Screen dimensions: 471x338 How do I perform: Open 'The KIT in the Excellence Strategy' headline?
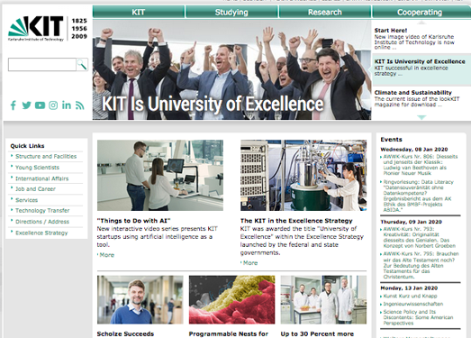[296, 221]
